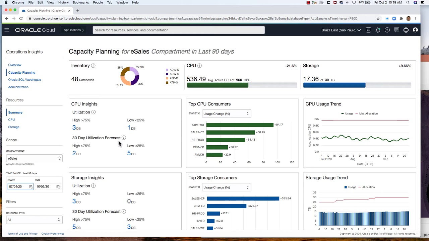Open the Bookmarks menu in the menu bar
The width and height of the screenshot is (429, 241).
point(81,2)
